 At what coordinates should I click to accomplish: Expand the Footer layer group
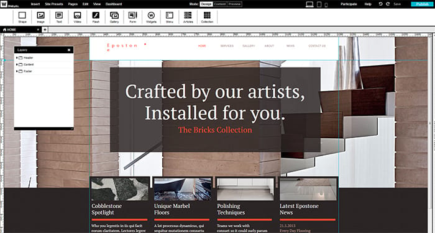coord(17,71)
